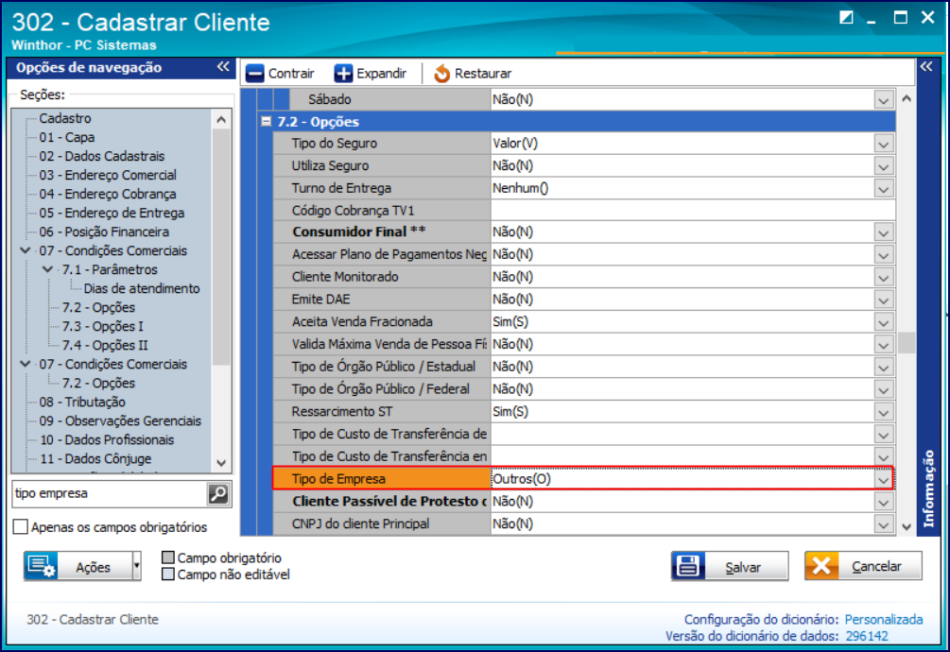Image resolution: width=950 pixels, height=652 pixels.
Task: Click the Restaurar toolbar button
Action: (x=473, y=74)
